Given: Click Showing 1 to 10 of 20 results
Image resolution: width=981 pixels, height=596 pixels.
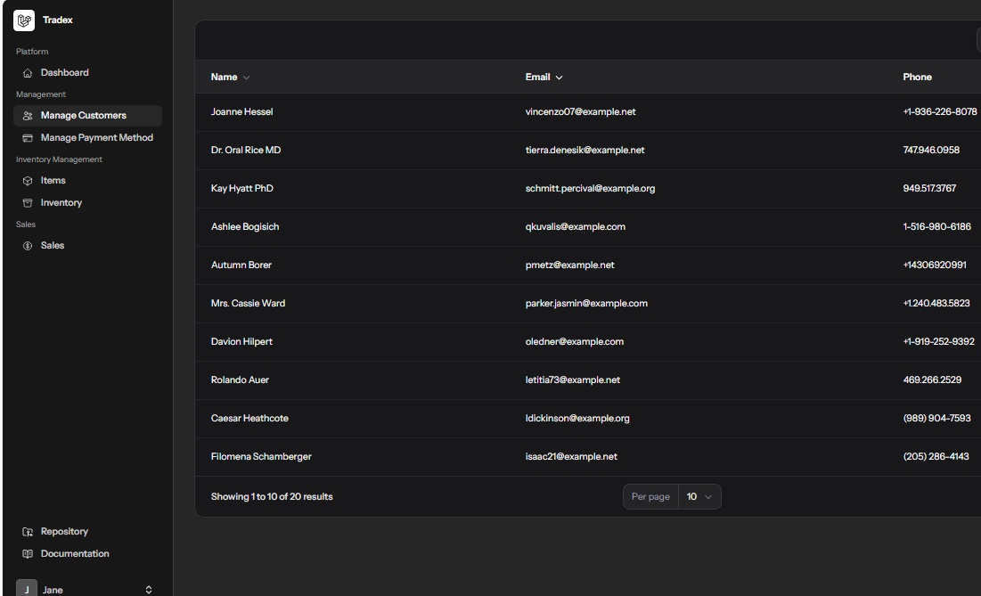Looking at the screenshot, I should pyautogui.click(x=272, y=496).
